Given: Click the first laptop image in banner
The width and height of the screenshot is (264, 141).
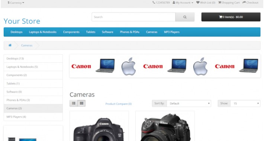Looking at the screenshot, I should point(105,66).
